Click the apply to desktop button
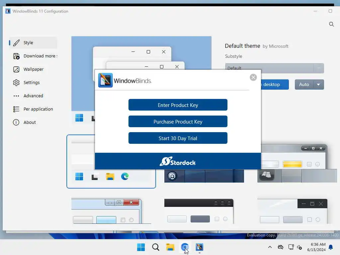340x255 pixels. (275, 85)
